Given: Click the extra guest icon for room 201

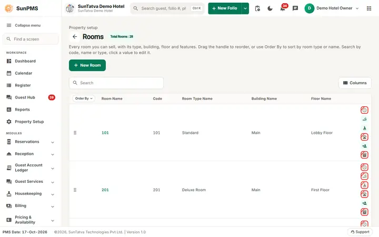Looking at the screenshot, I should pos(364,203).
